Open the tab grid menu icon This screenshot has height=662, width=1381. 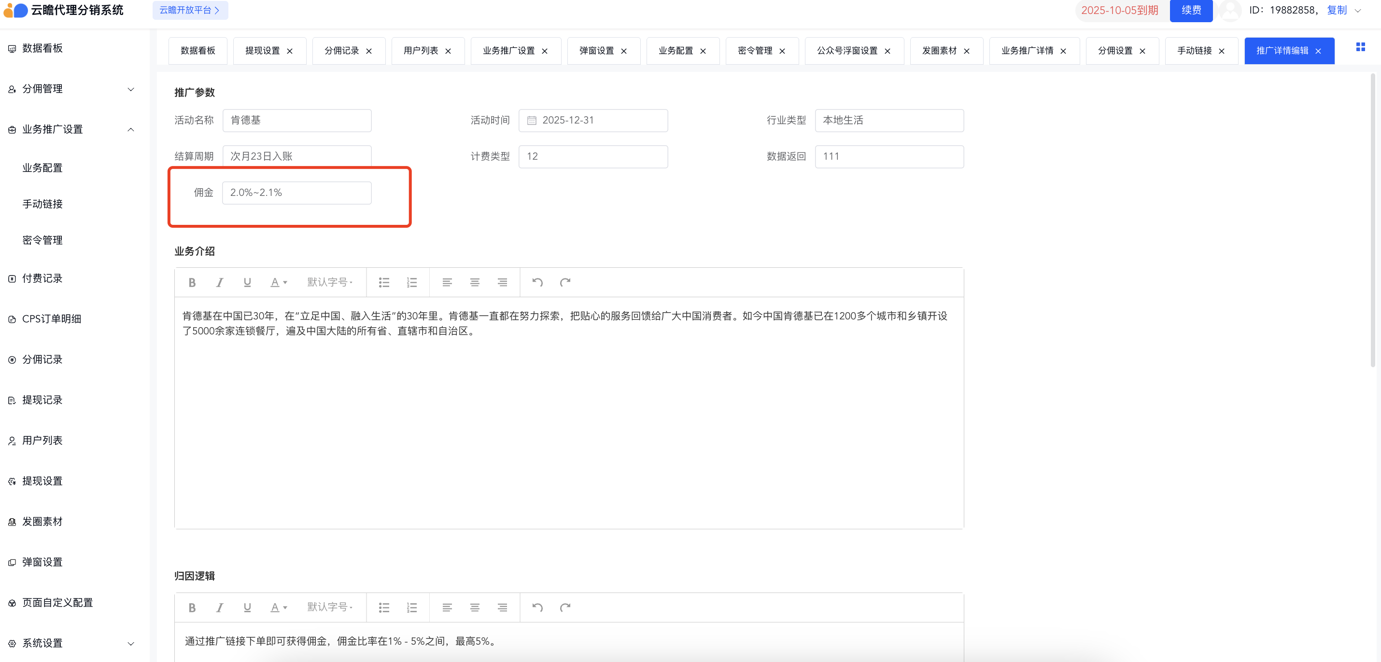[x=1360, y=47]
